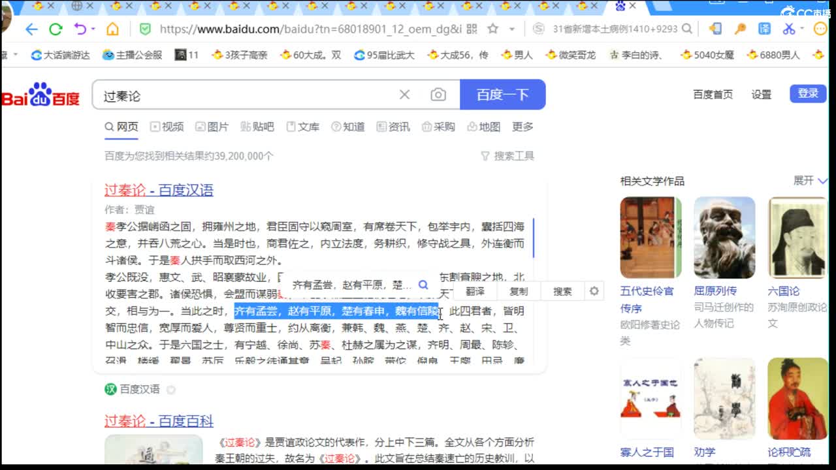The image size is (836, 470).
Task: Open the bookmark 主播公会服
Action: point(132,55)
